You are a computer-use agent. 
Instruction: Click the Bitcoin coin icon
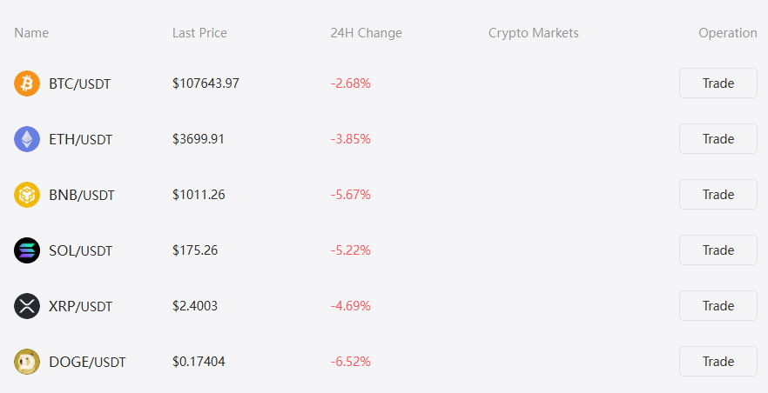(x=27, y=83)
